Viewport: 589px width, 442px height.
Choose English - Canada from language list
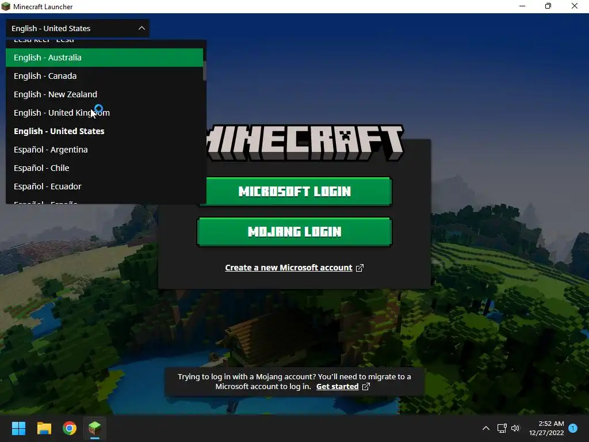[105, 76]
